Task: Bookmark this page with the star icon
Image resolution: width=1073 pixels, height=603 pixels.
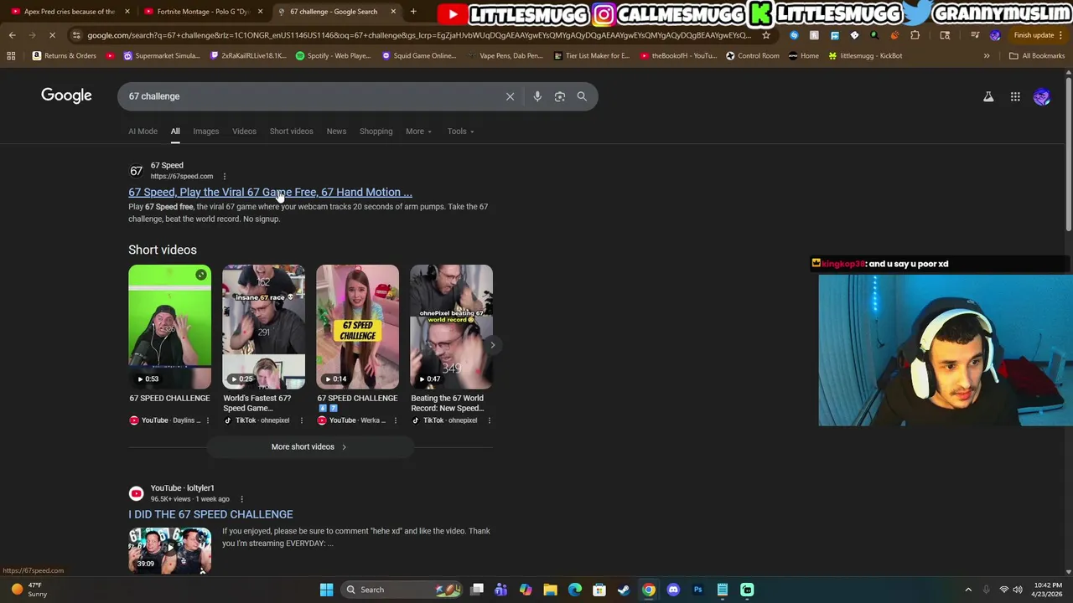Action: [x=765, y=35]
